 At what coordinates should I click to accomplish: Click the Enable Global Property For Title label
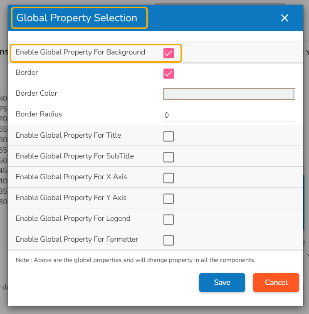coord(68,135)
